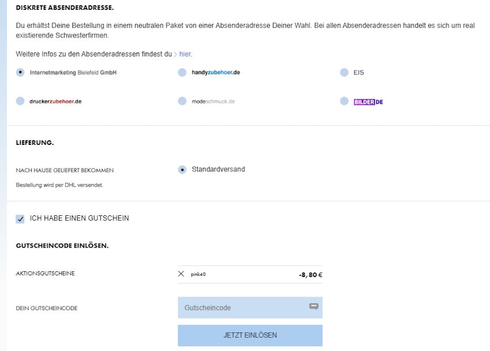Focus the Gutscheincode input field
This screenshot has width=490, height=351.
(242, 308)
